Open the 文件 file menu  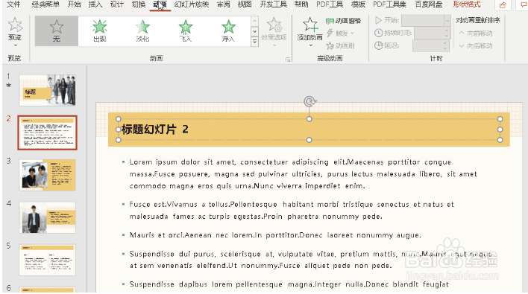point(13,4)
